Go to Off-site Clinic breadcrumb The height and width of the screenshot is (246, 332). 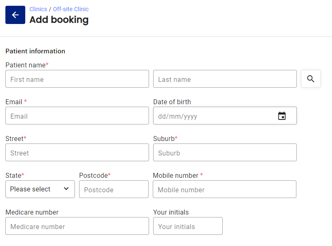[x=71, y=9]
